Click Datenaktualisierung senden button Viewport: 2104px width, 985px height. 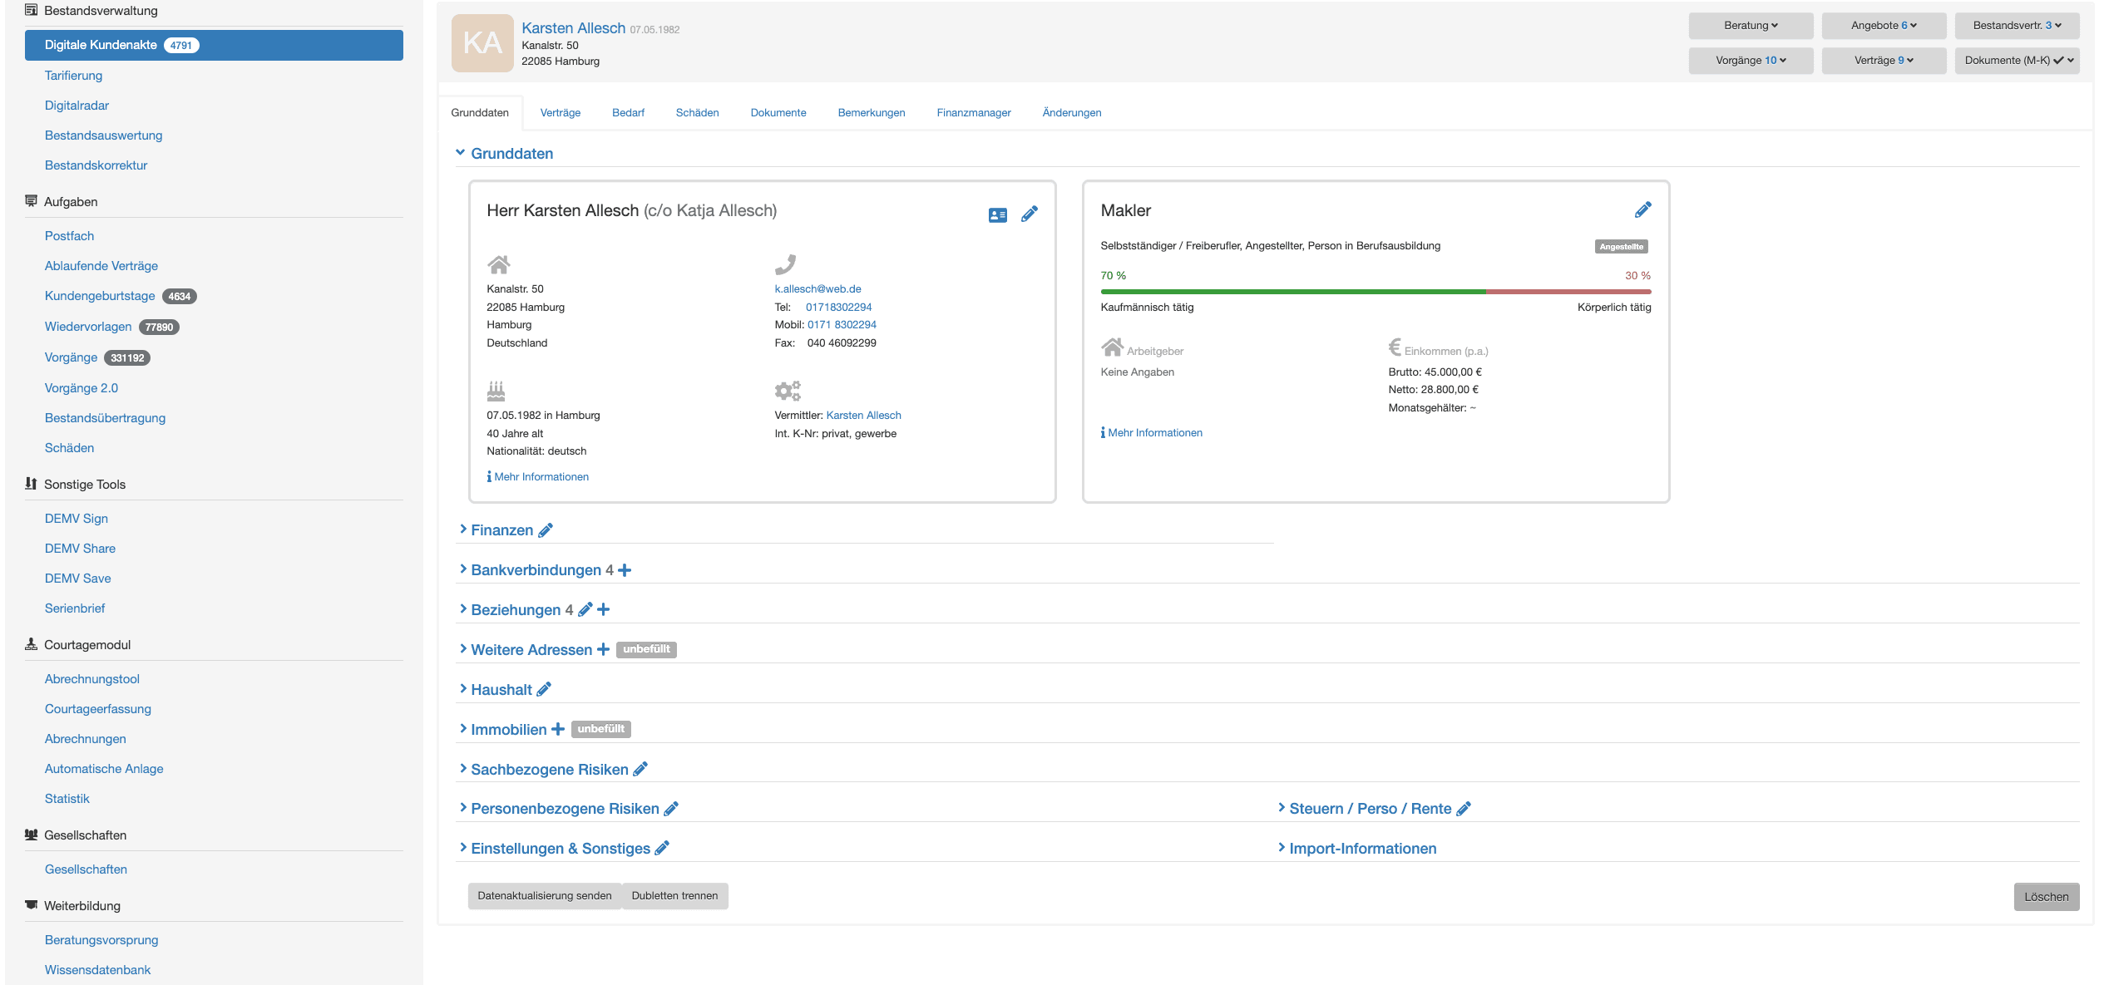[544, 896]
